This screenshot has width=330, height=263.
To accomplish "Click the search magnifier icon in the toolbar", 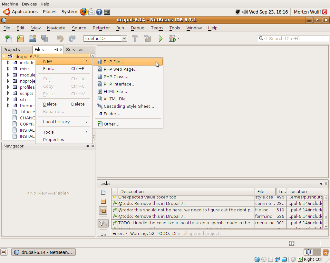I will point(261,38).
